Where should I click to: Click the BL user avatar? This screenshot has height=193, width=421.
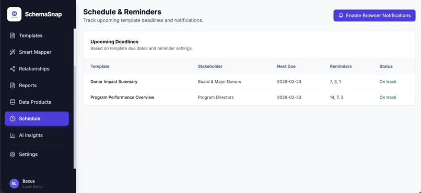pyautogui.click(x=14, y=184)
